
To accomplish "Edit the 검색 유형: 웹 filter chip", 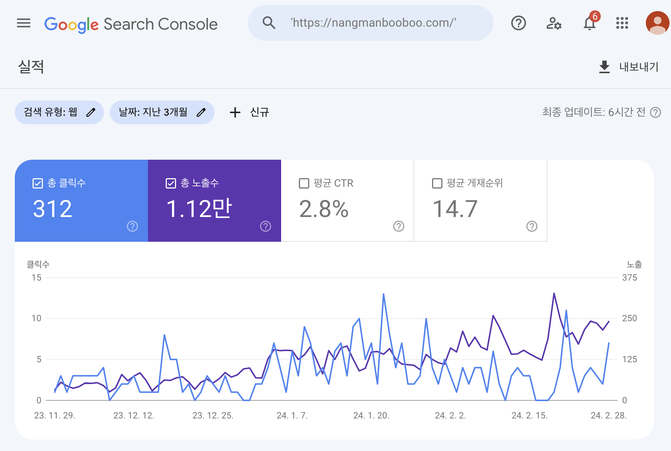I will click(59, 112).
